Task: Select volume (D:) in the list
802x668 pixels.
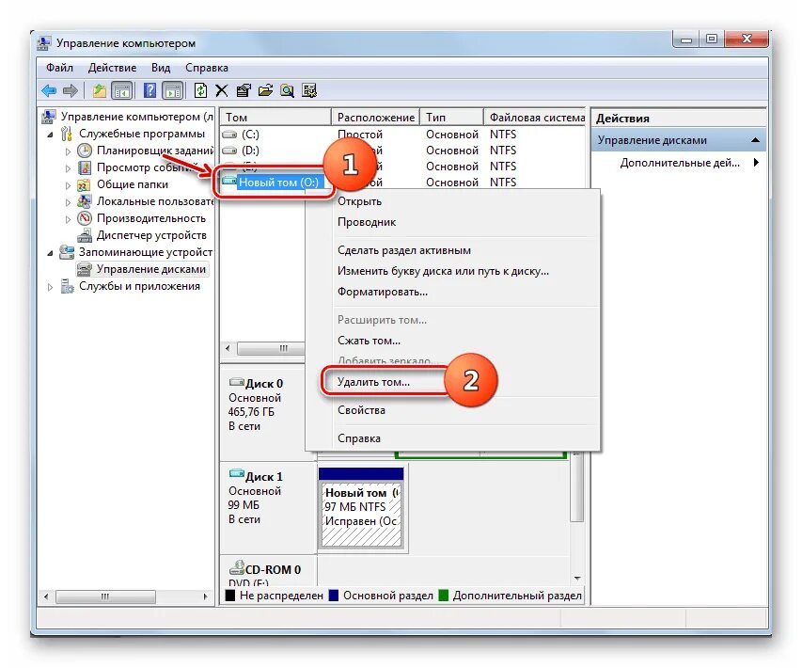Action: (x=250, y=150)
